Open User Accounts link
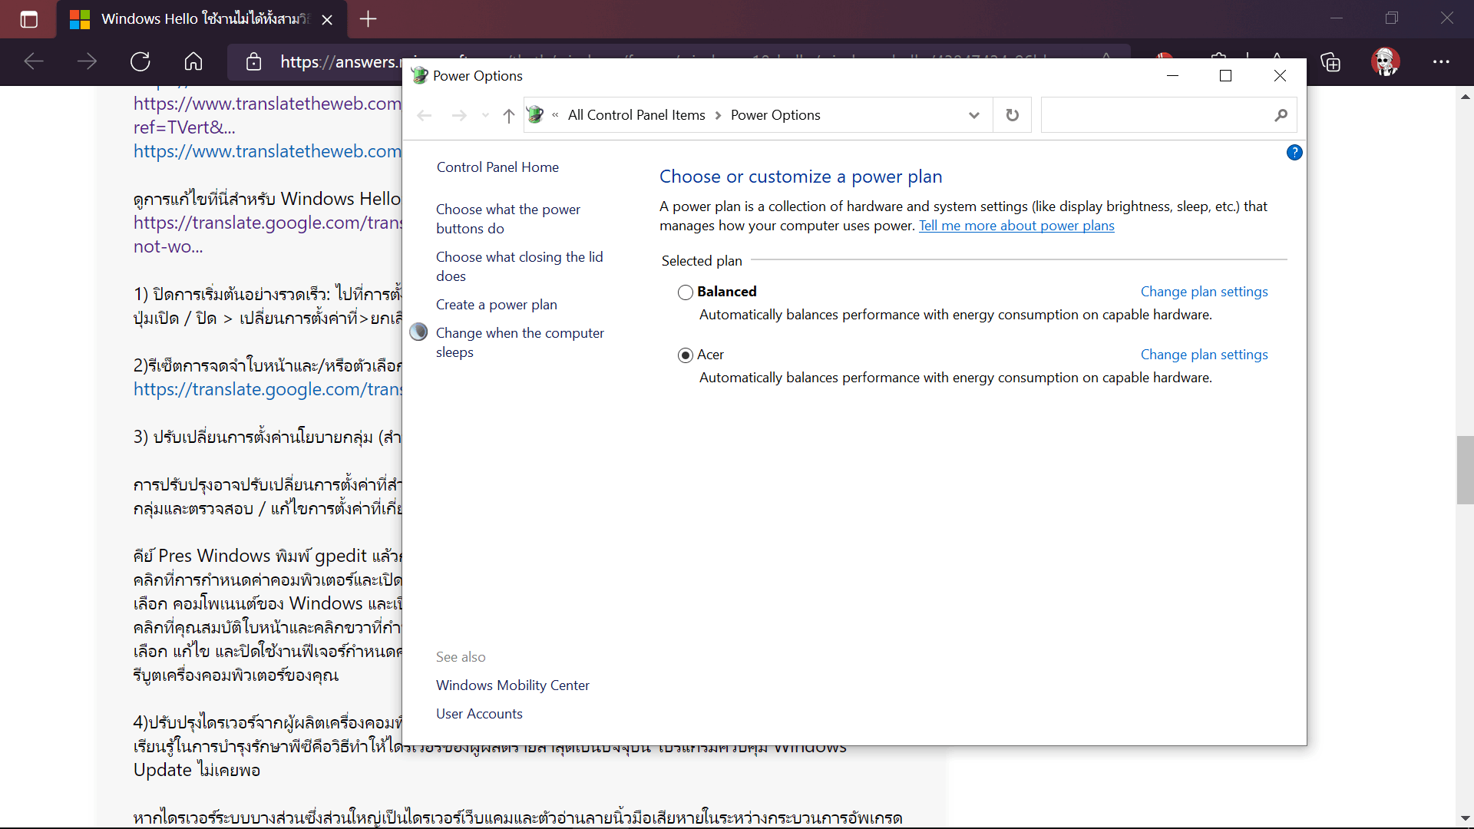This screenshot has width=1474, height=829. [x=479, y=714]
